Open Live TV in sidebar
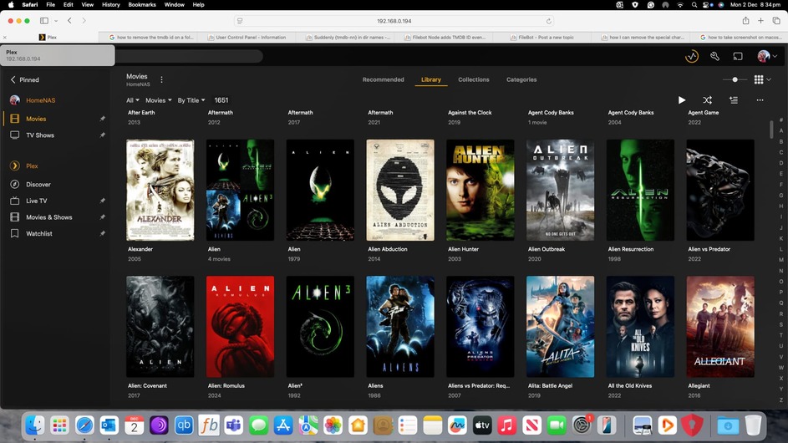The height and width of the screenshot is (443, 788). (x=36, y=201)
